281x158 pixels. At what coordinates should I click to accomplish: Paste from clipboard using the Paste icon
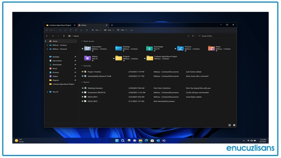click(x=71, y=30)
